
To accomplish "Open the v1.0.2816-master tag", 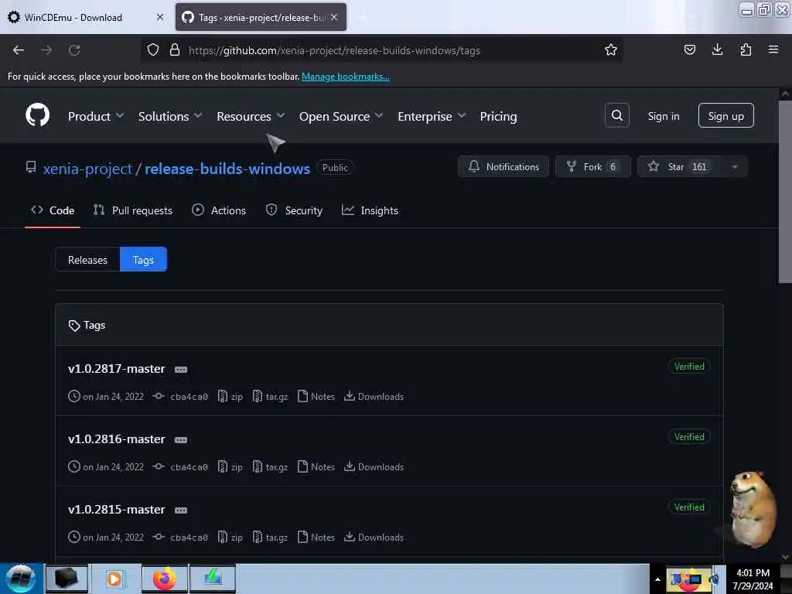I will tap(117, 439).
